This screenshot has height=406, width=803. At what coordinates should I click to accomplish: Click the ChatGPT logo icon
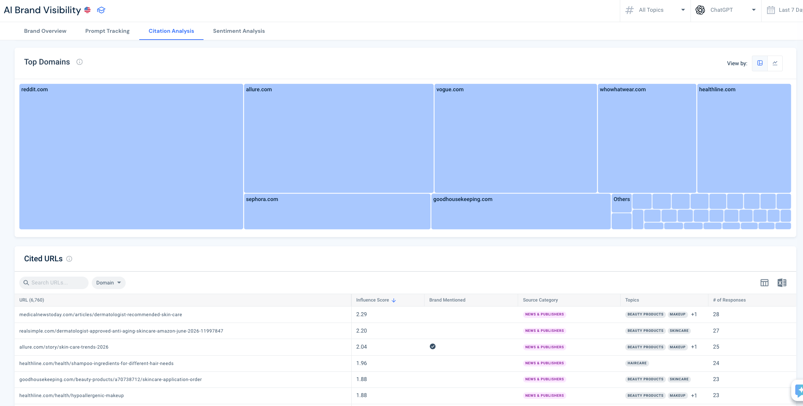pos(700,10)
